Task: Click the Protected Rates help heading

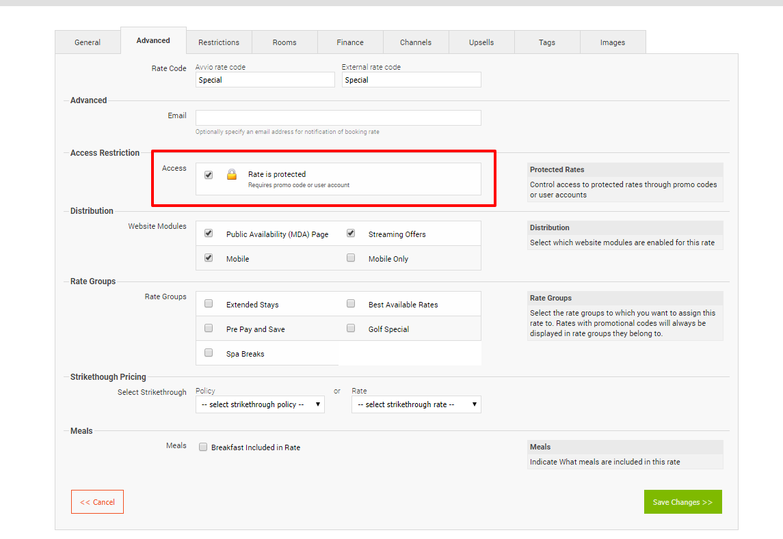Action: (557, 169)
